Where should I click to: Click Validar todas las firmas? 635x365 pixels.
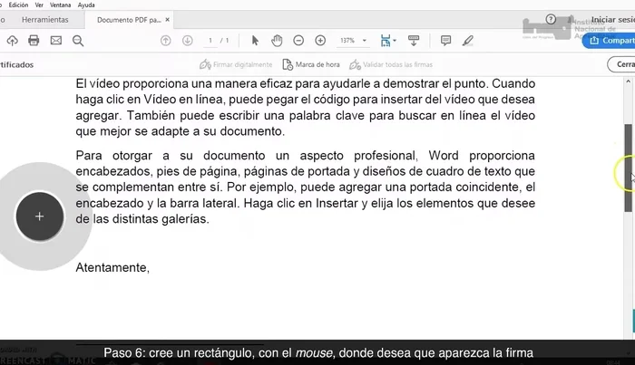(391, 64)
